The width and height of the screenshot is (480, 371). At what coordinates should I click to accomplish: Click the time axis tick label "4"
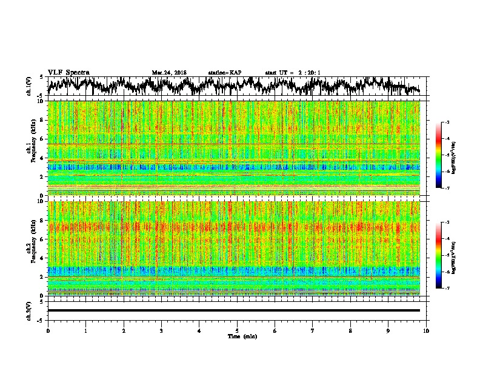coord(199,331)
